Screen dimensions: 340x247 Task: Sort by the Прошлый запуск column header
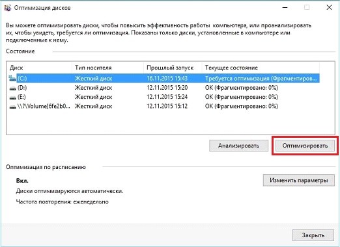tap(173, 68)
